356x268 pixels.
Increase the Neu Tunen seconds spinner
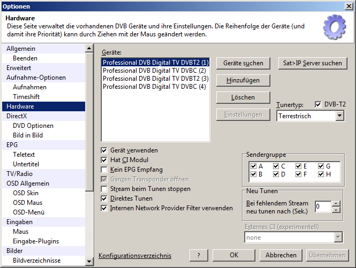tap(336, 203)
